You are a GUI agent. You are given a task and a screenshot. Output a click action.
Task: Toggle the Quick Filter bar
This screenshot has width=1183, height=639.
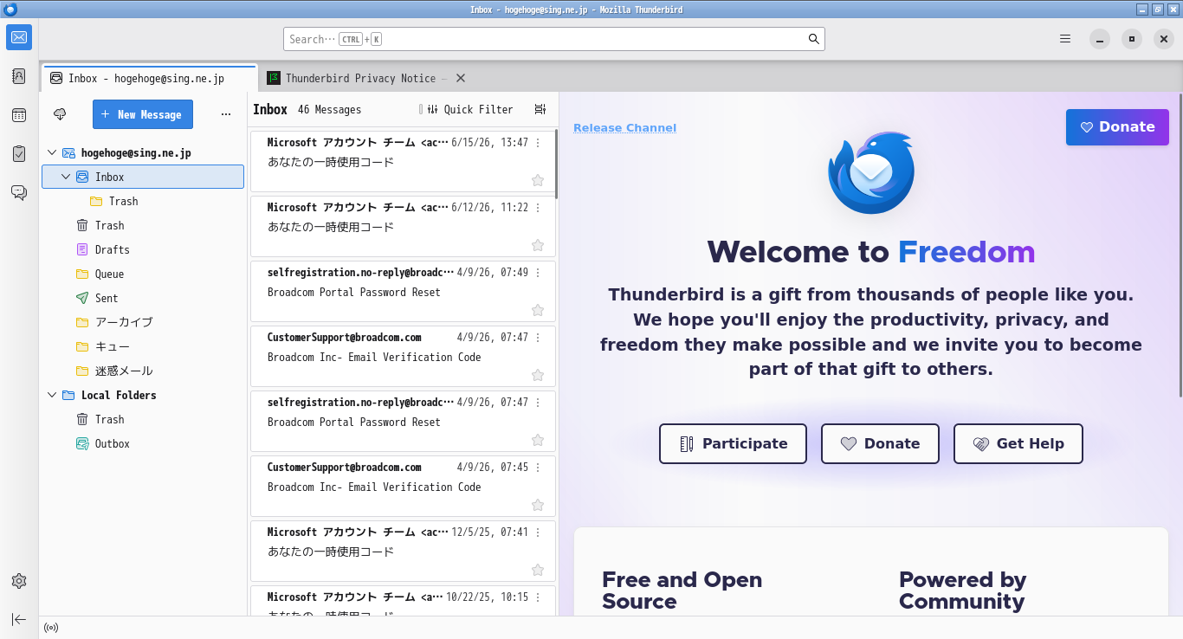470,109
